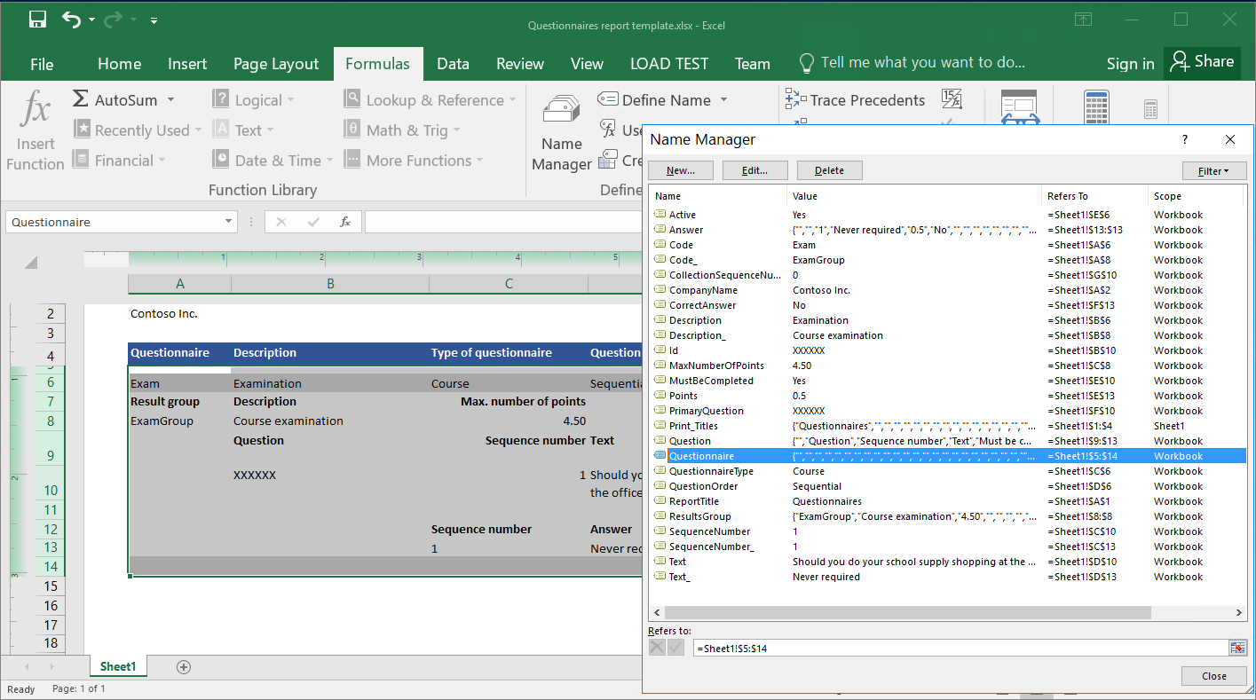Close the Name Manager dialog
Image resolution: width=1256 pixels, height=700 pixels.
(1213, 675)
